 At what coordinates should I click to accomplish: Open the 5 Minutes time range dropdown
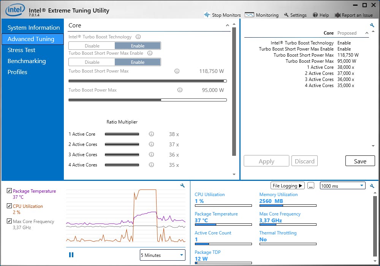click(x=163, y=255)
